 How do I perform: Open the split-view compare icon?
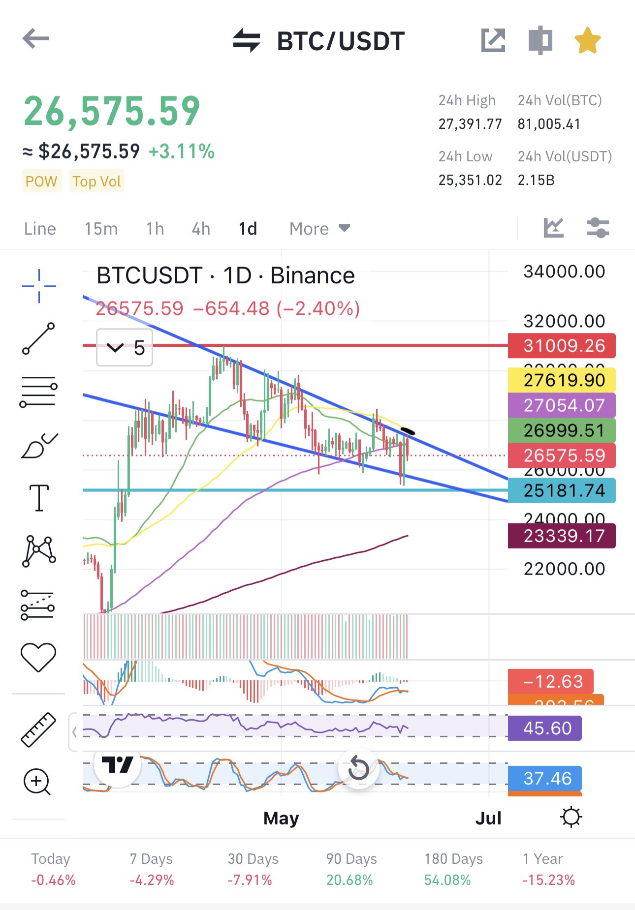pyautogui.click(x=540, y=40)
